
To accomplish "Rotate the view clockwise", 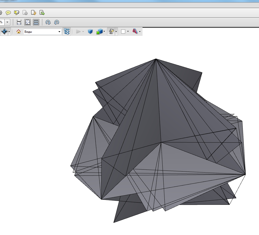I will click(x=48, y=22).
